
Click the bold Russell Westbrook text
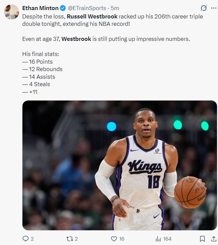92,16
